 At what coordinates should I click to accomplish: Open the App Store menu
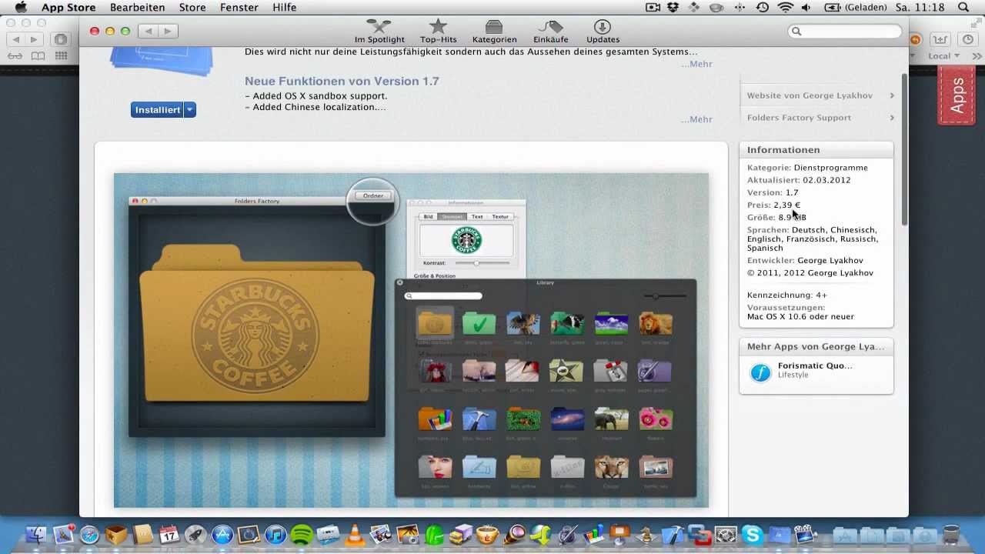pos(68,7)
